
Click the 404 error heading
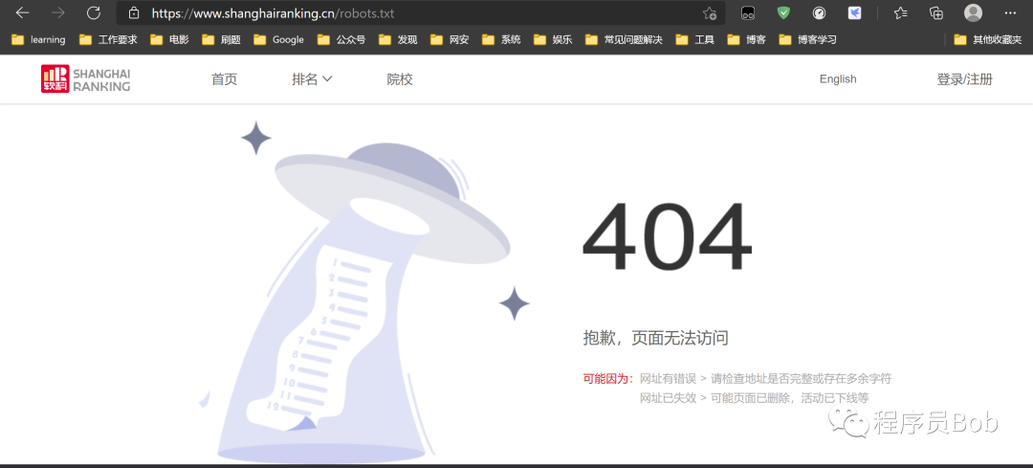click(x=667, y=236)
